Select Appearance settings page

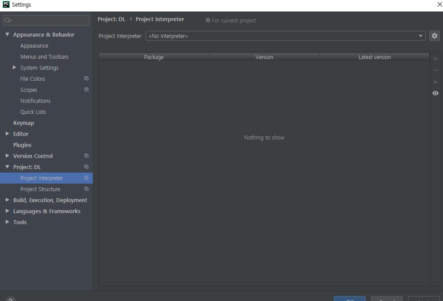click(34, 46)
